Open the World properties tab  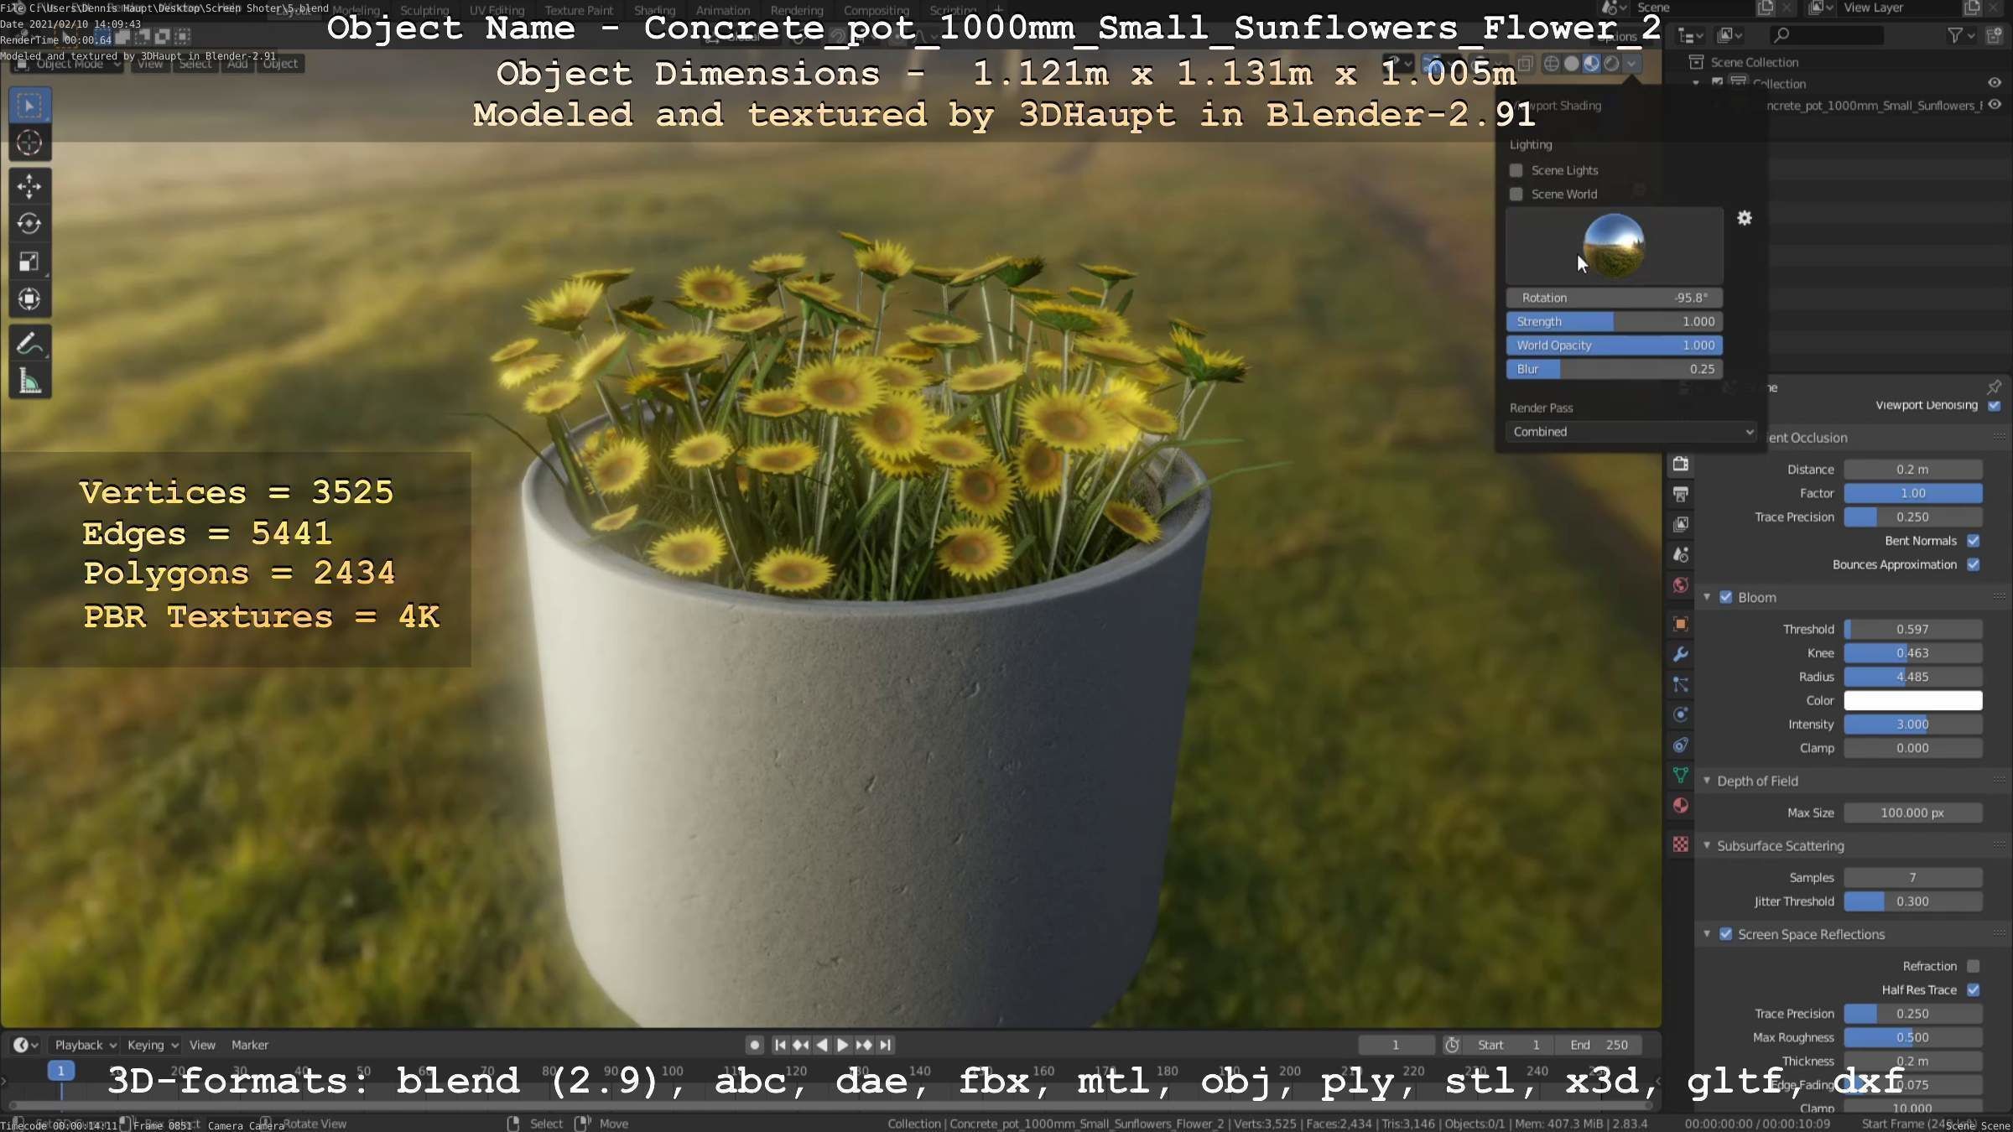pyautogui.click(x=1681, y=585)
